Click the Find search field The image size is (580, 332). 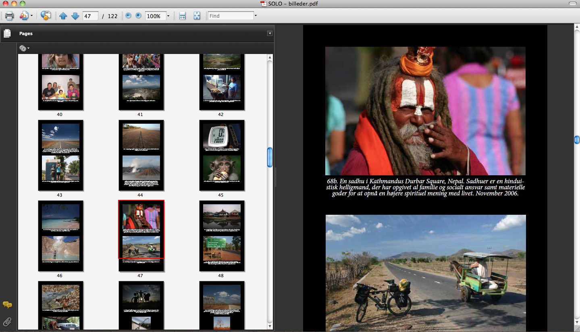[231, 16]
